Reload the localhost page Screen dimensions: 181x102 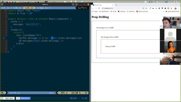pyautogui.click(x=99, y=8)
